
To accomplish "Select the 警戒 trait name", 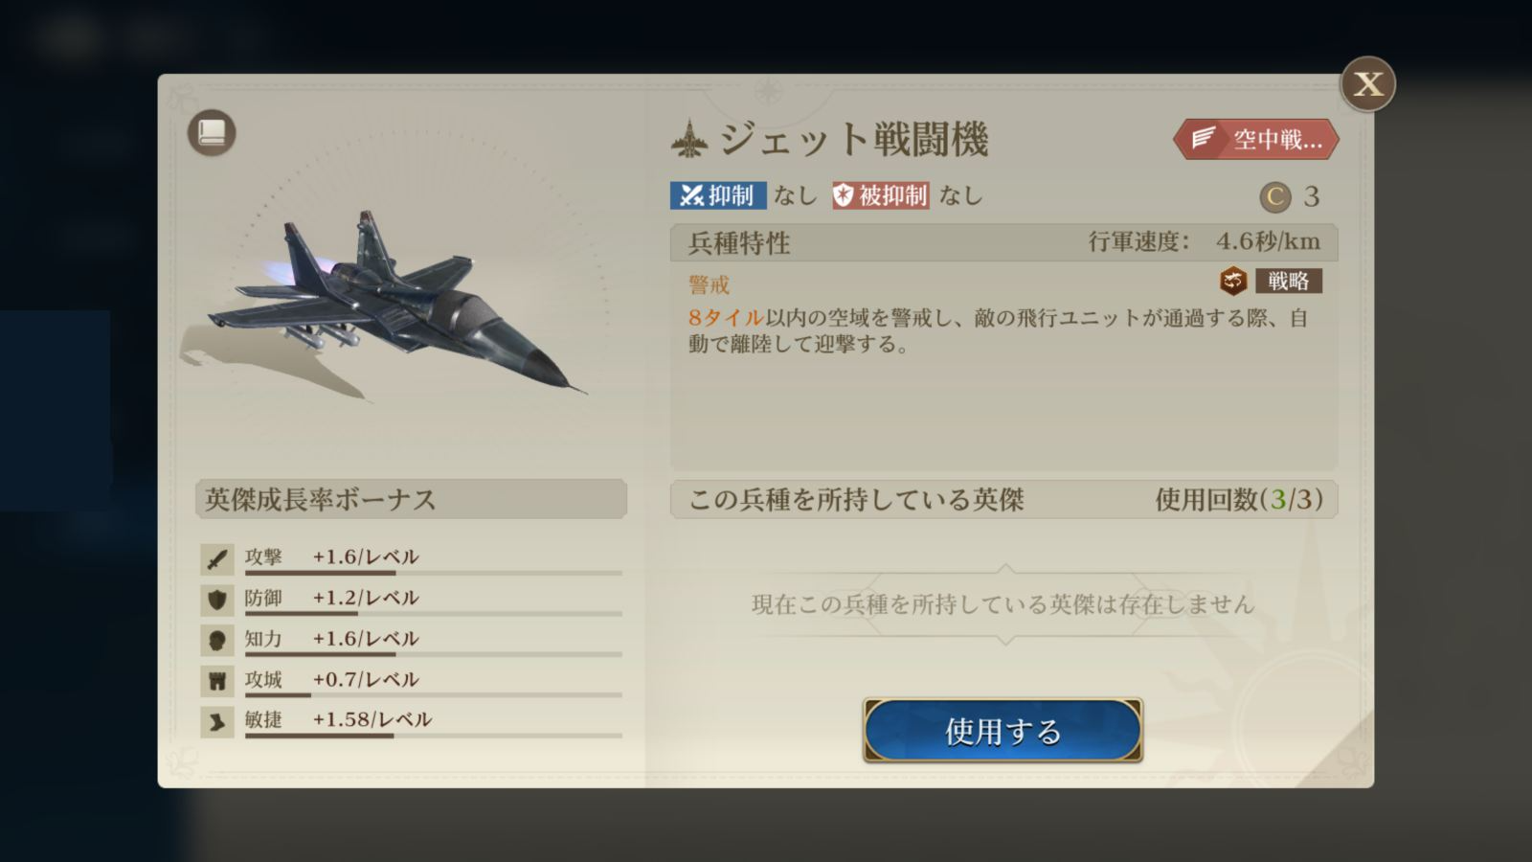I will click(709, 284).
